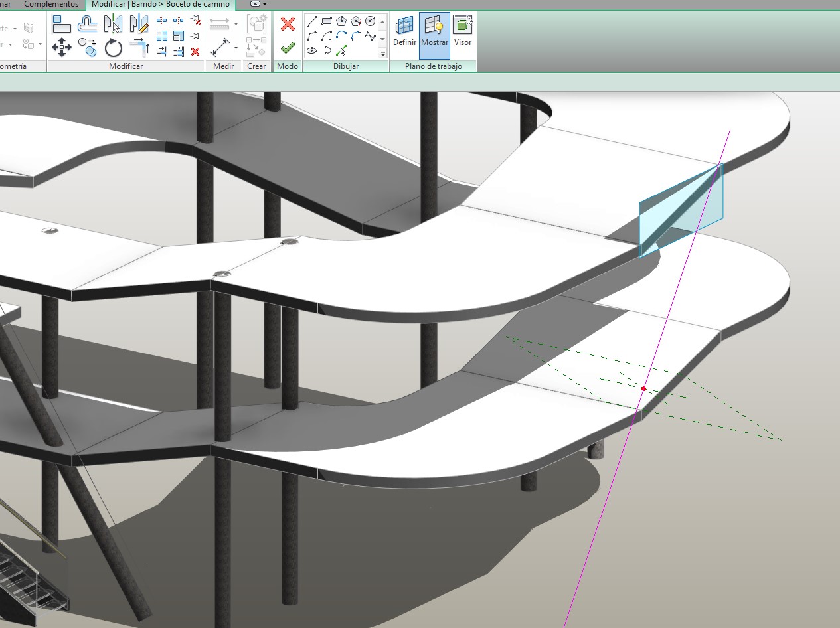This screenshot has height=628, width=840.
Task: Select the Rotate tool
Action: coord(114,47)
